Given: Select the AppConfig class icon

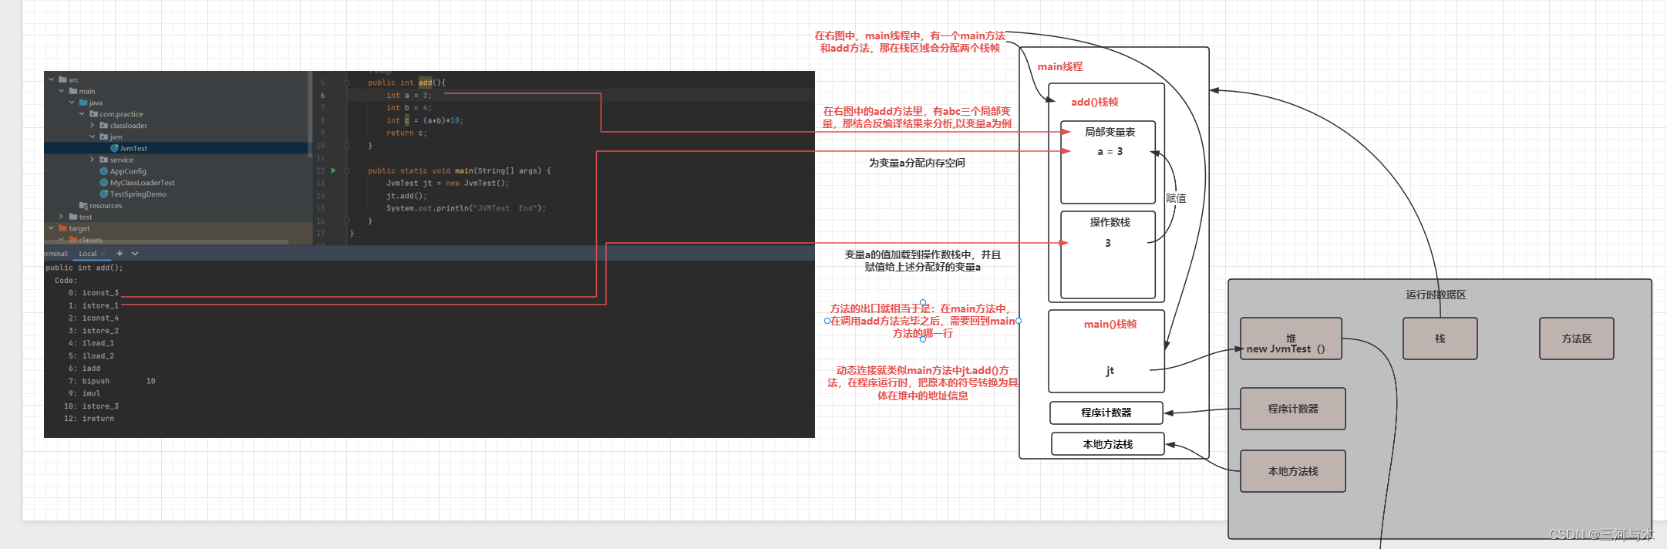Looking at the screenshot, I should click(104, 171).
